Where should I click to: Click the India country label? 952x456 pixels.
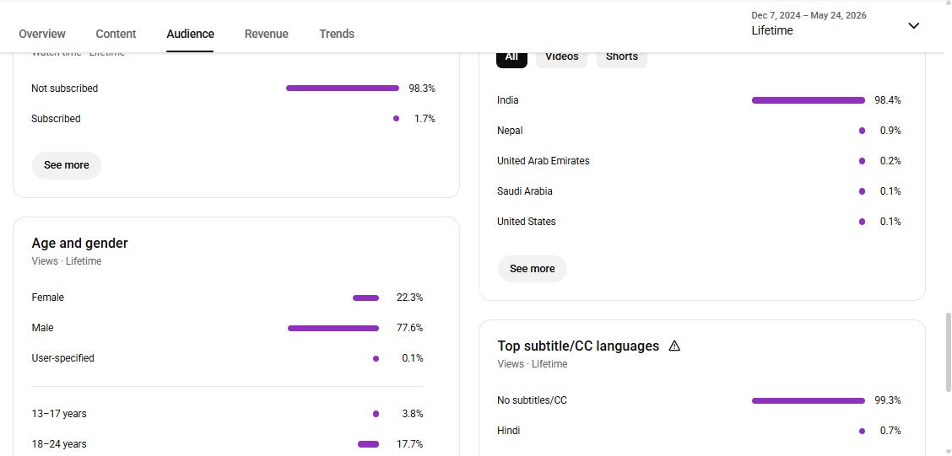pyautogui.click(x=507, y=100)
